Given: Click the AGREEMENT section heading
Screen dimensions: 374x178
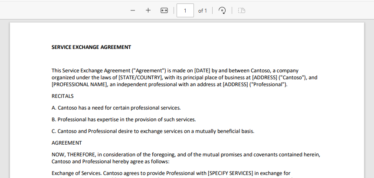Looking at the screenshot, I should coord(66,143).
